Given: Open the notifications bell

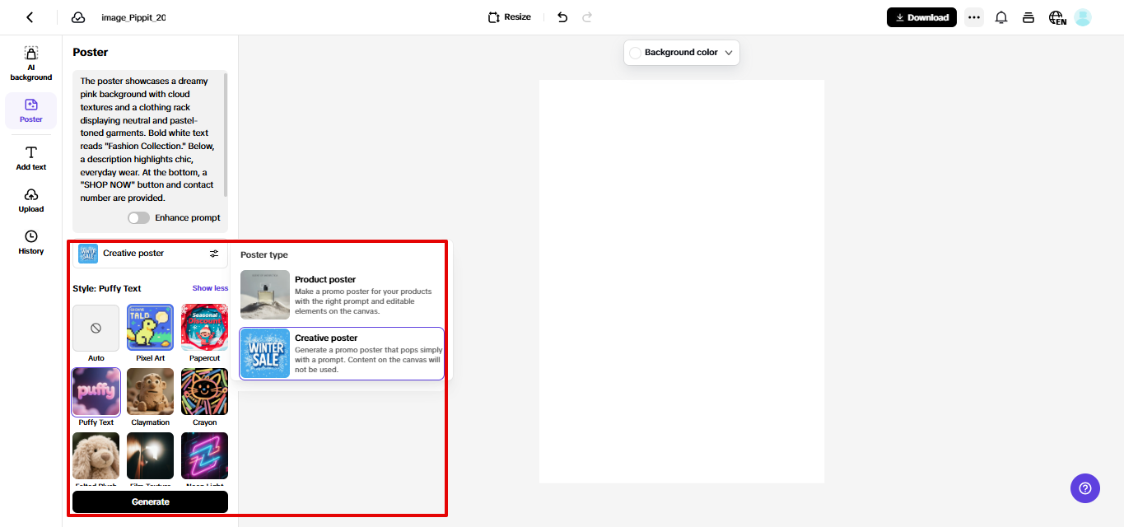Looking at the screenshot, I should pos(1001,17).
